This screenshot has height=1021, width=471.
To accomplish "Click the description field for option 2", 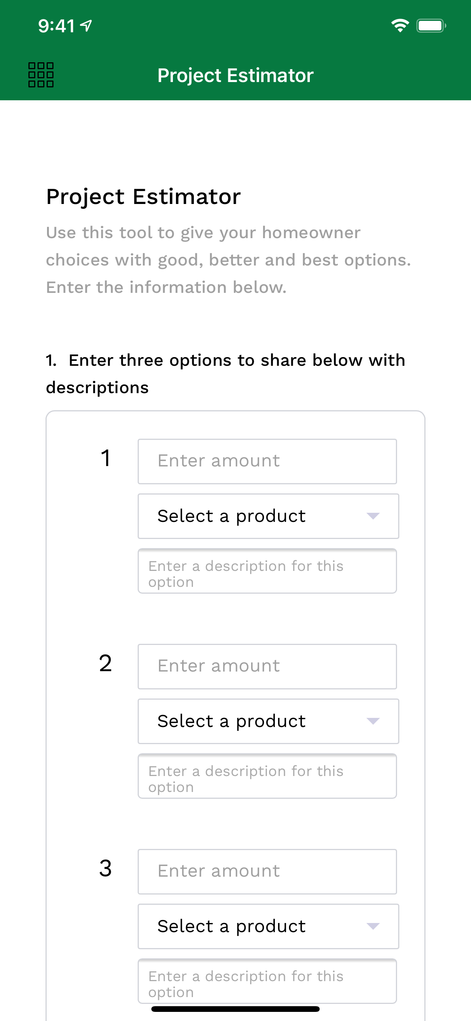I will (267, 776).
